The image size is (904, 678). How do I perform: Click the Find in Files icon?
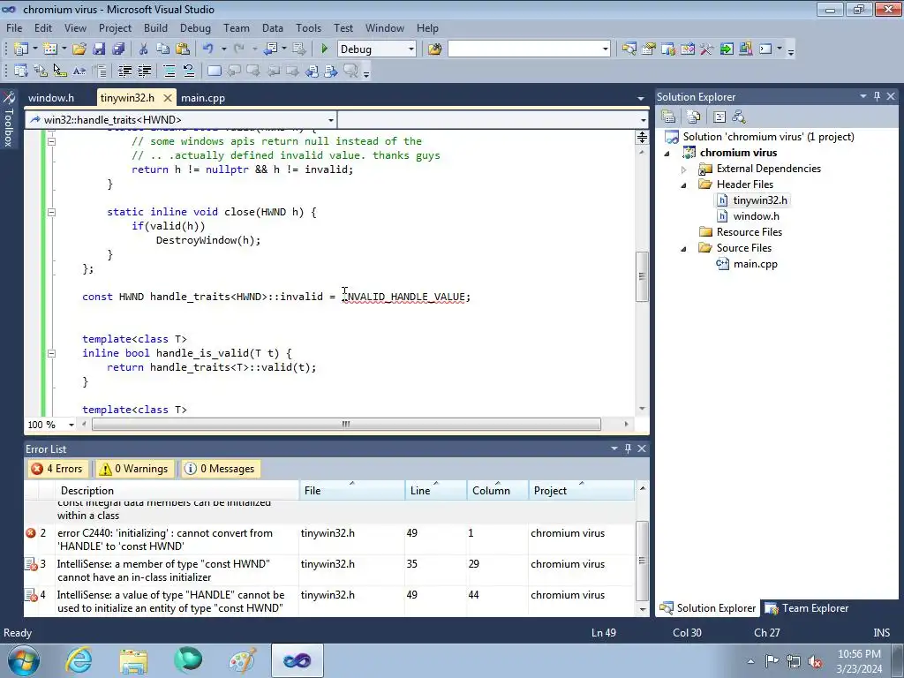tap(434, 49)
